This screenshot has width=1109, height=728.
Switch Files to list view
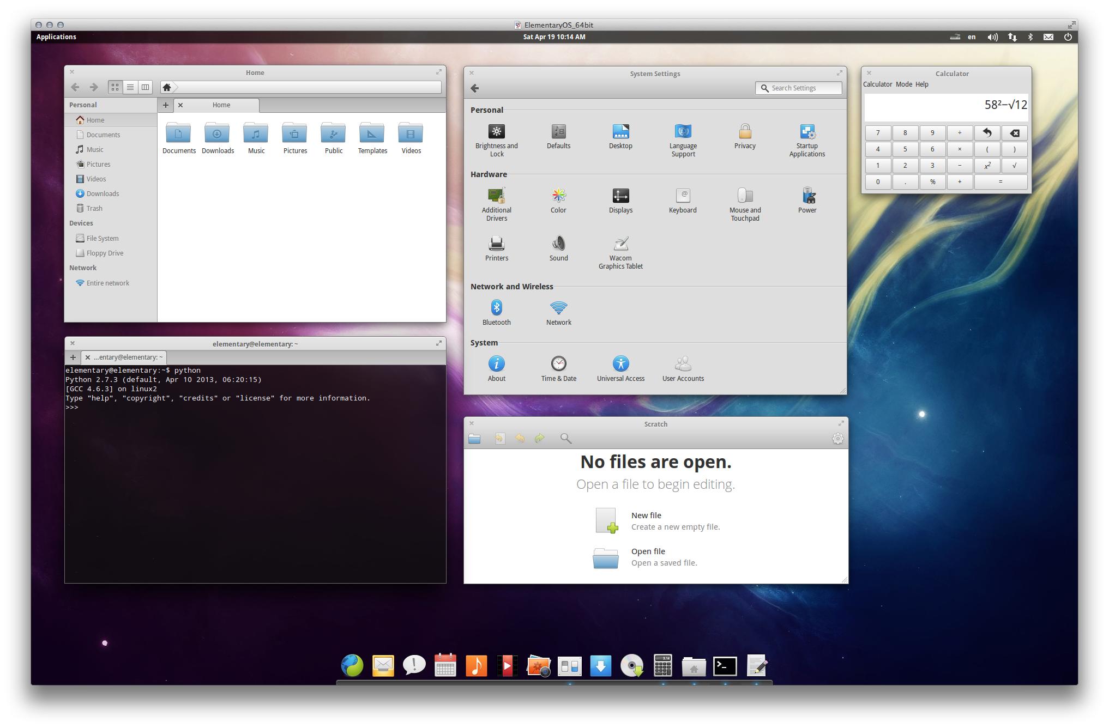pos(130,87)
